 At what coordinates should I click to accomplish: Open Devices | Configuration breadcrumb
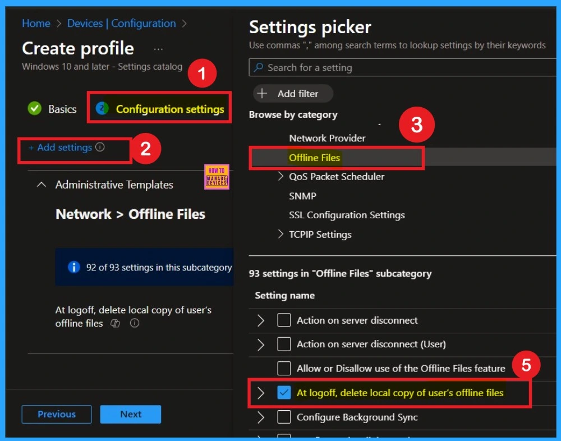click(122, 23)
